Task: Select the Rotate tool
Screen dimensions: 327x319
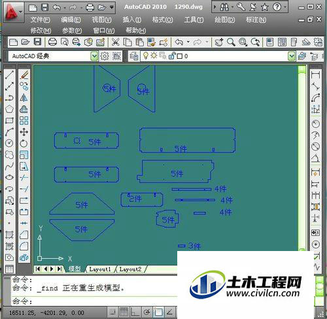Action: point(24,143)
